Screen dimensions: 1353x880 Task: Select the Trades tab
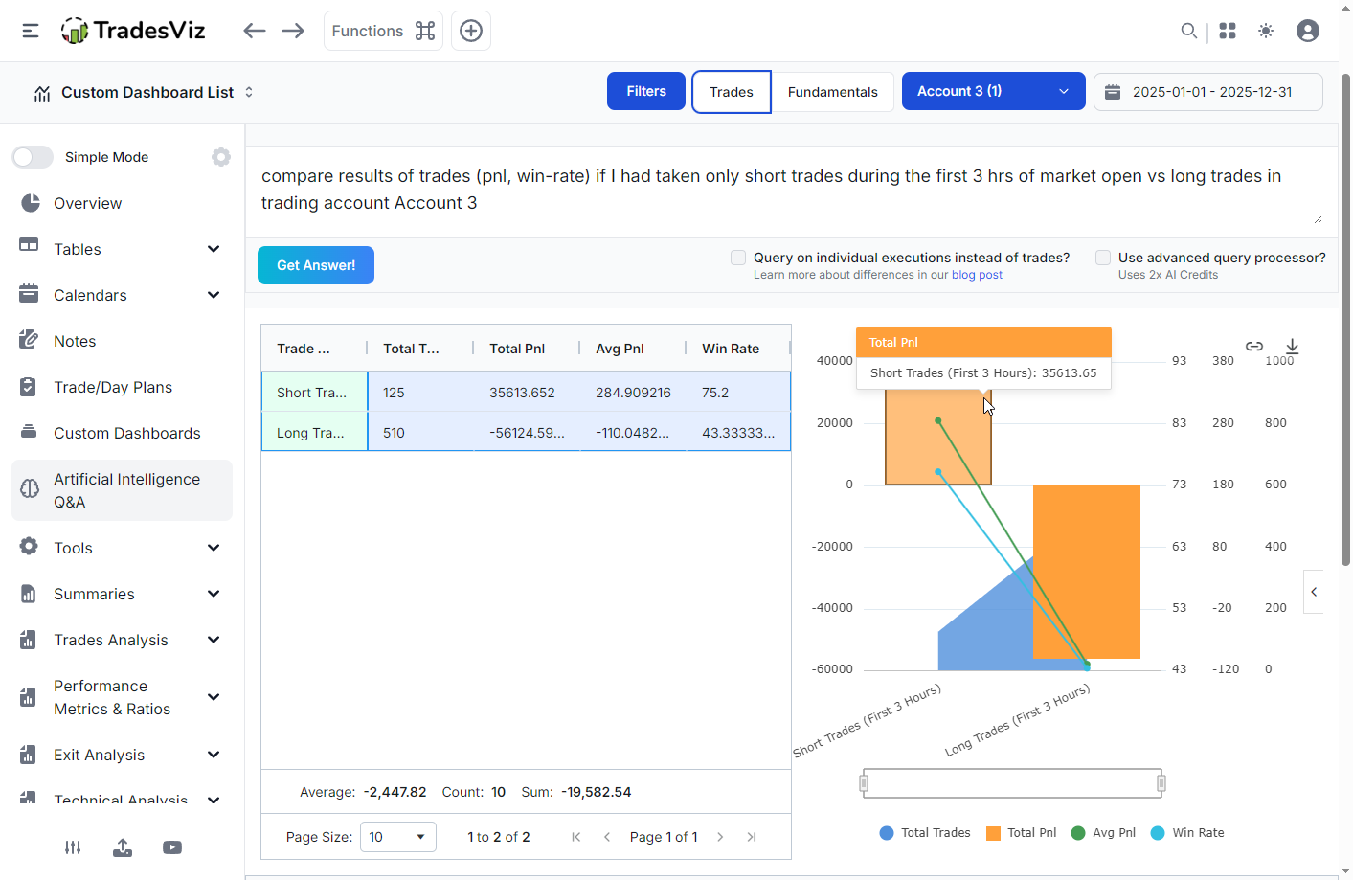(x=731, y=91)
